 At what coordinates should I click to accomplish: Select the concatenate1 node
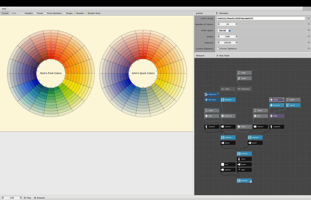coord(244,89)
